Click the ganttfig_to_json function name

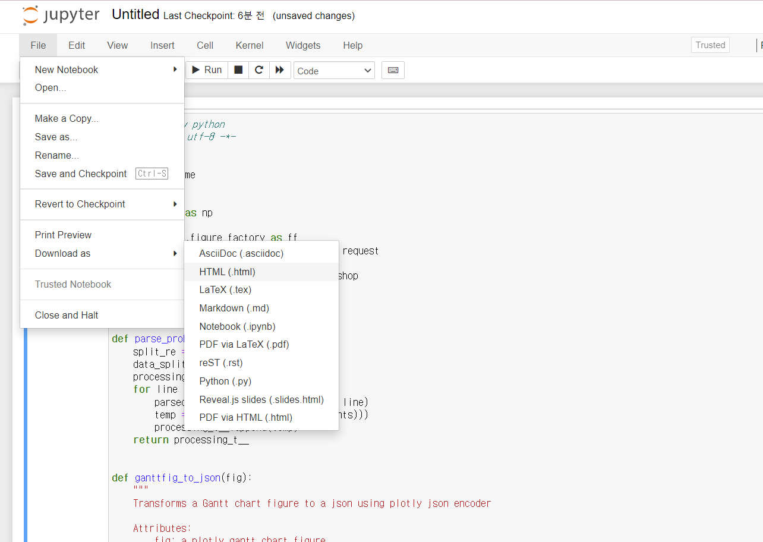178,478
